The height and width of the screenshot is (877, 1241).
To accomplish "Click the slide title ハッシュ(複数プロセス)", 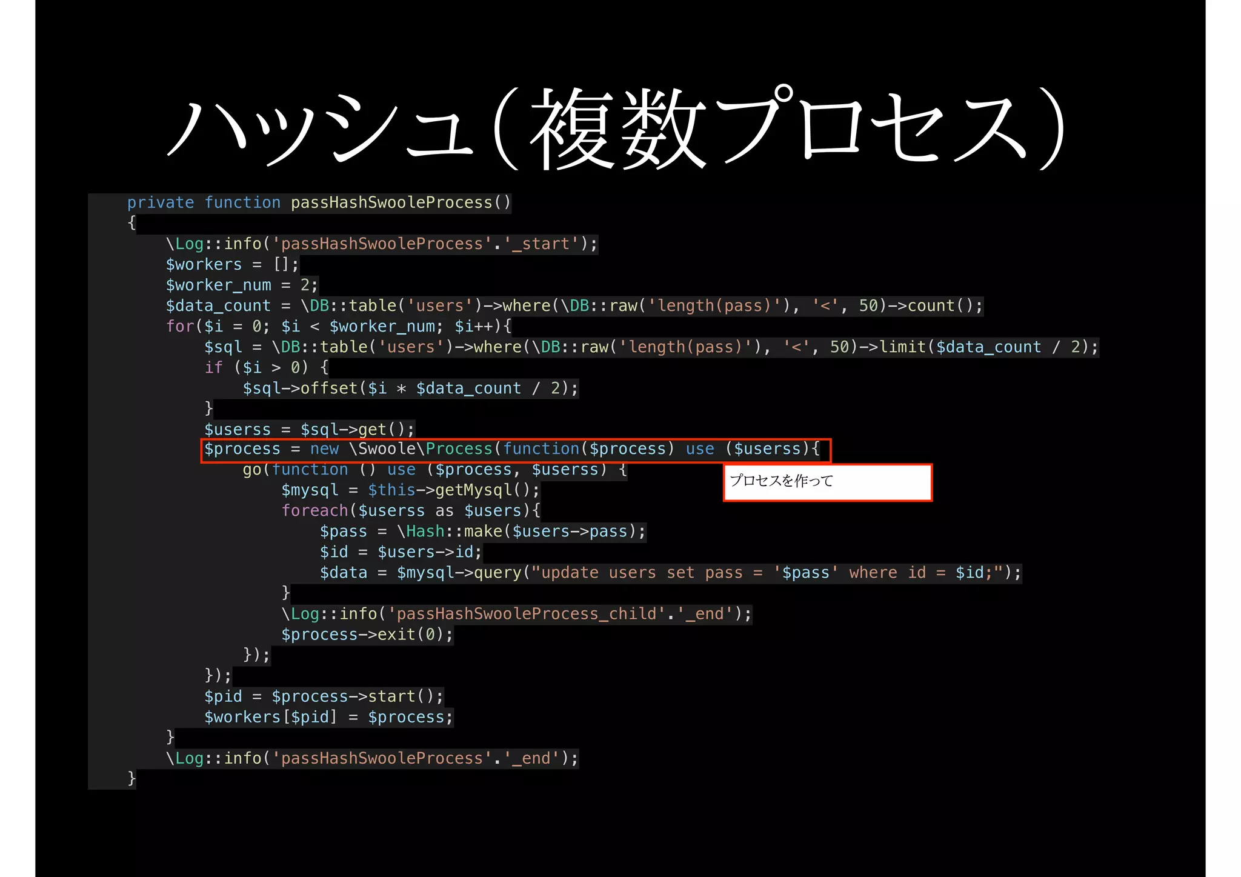I will click(615, 128).
